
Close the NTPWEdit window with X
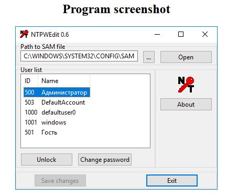coord(205,34)
